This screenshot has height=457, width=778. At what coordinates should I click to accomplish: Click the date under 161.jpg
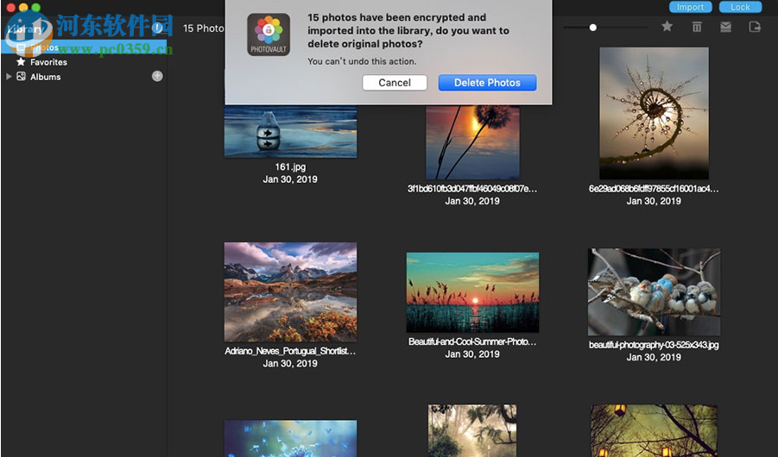pos(290,179)
